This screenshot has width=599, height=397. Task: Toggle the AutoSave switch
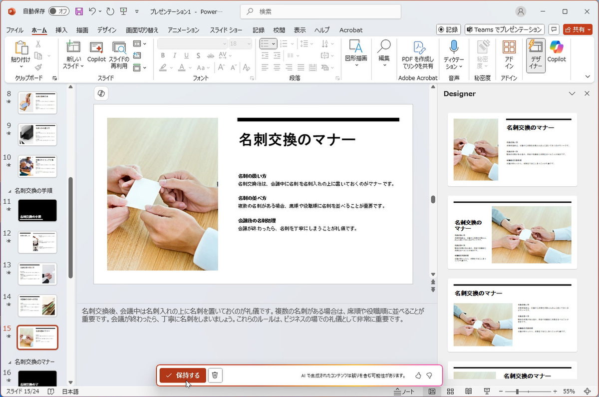click(60, 11)
